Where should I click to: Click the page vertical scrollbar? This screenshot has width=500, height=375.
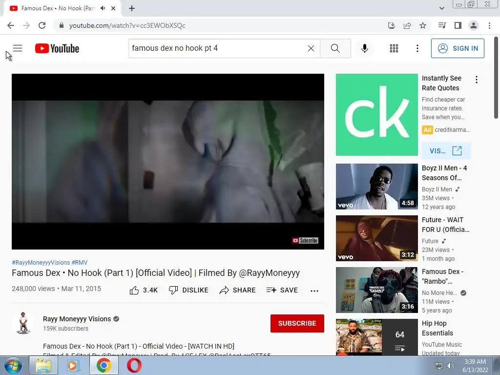(496, 78)
